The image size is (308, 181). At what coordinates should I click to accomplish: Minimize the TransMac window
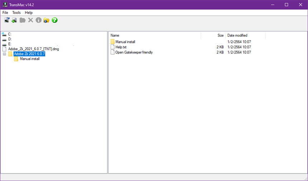pyautogui.click(x=273, y=5)
